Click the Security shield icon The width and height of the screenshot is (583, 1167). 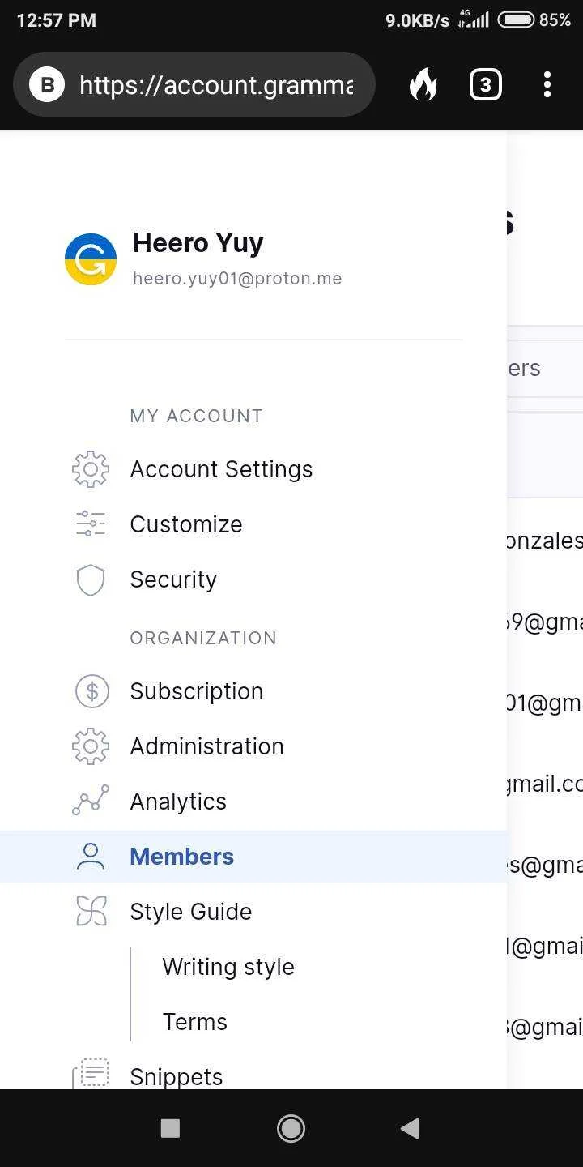[x=91, y=579]
